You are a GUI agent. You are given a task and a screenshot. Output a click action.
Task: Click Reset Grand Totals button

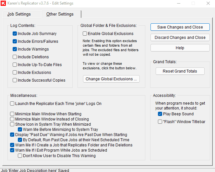click(x=180, y=71)
